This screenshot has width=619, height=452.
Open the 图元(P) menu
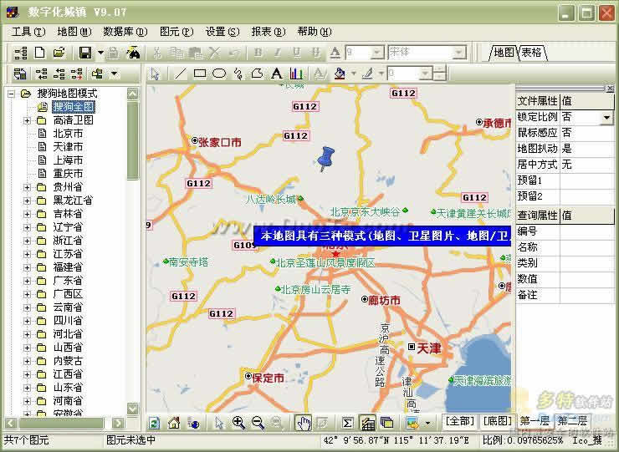[176, 32]
